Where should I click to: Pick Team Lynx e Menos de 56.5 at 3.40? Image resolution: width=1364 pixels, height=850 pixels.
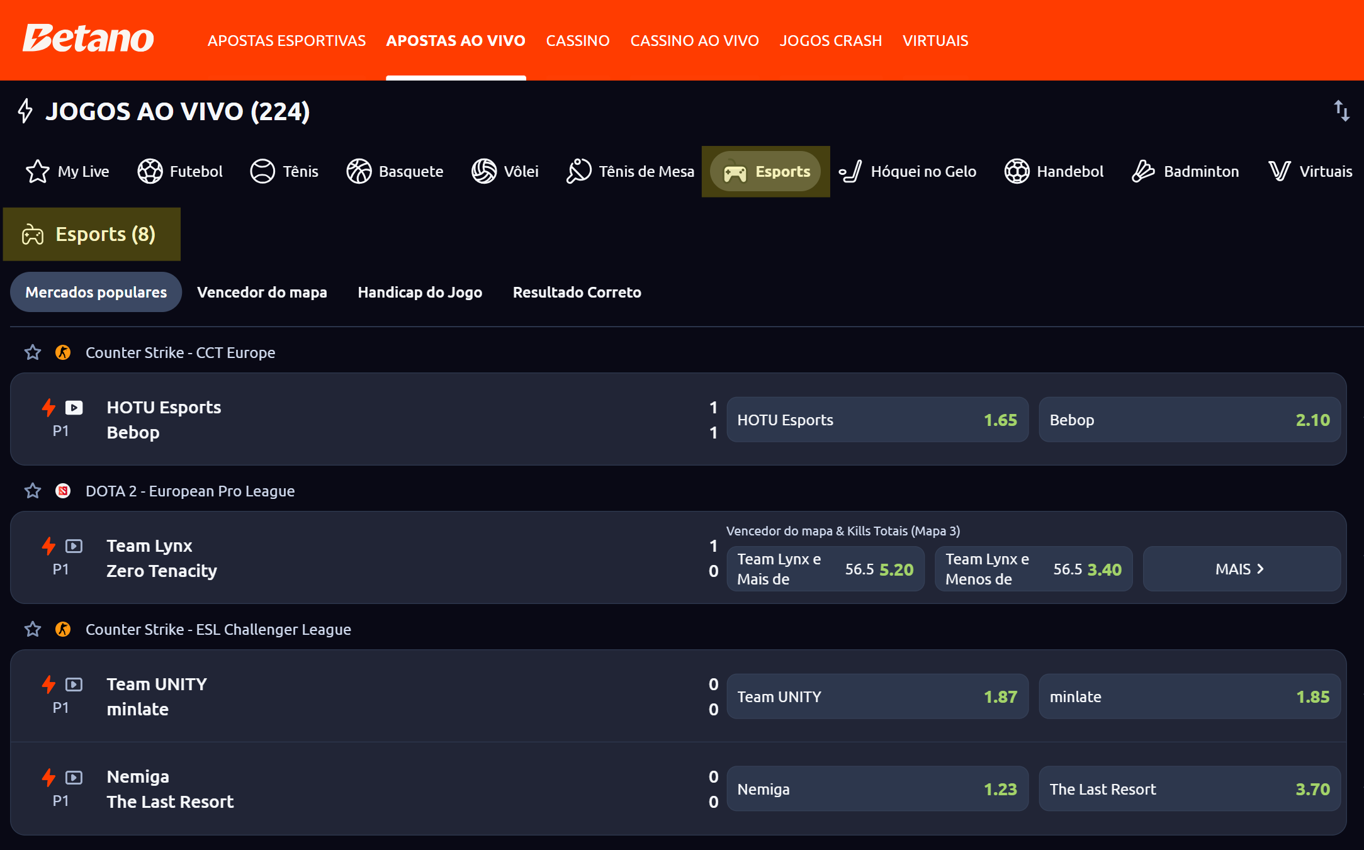coord(1034,569)
